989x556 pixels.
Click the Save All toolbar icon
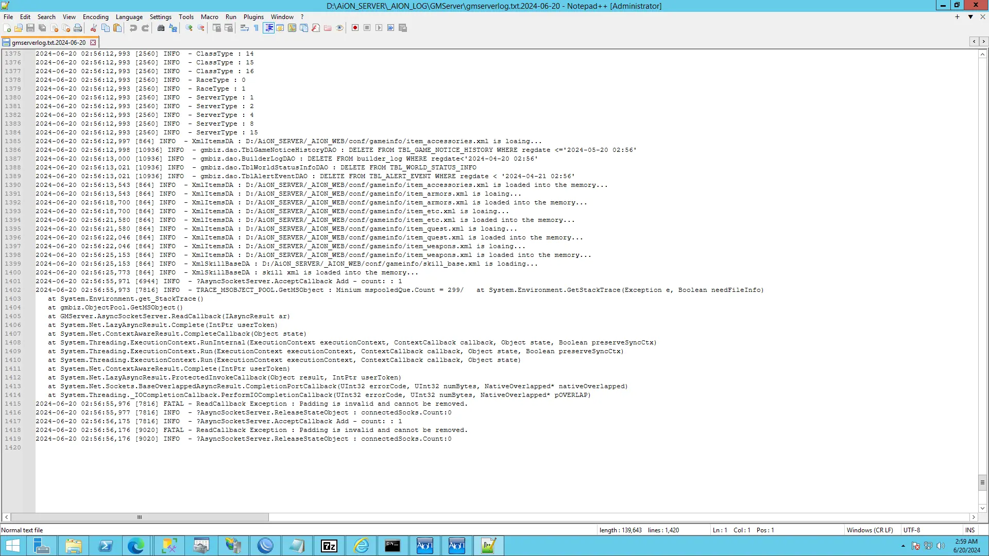[42, 28]
